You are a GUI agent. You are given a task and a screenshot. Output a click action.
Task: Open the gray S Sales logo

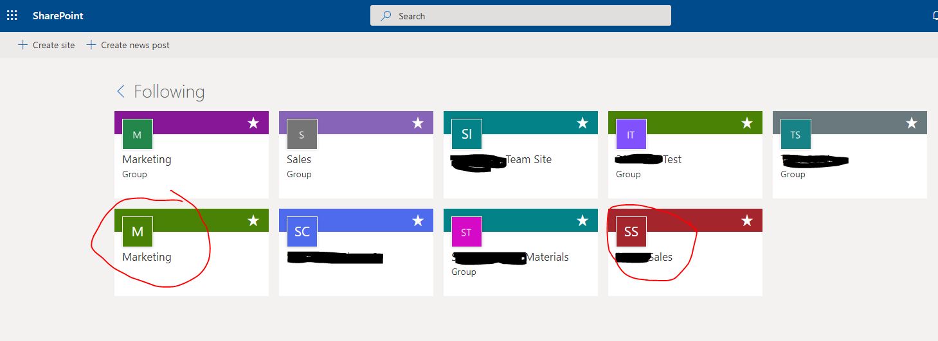(302, 135)
